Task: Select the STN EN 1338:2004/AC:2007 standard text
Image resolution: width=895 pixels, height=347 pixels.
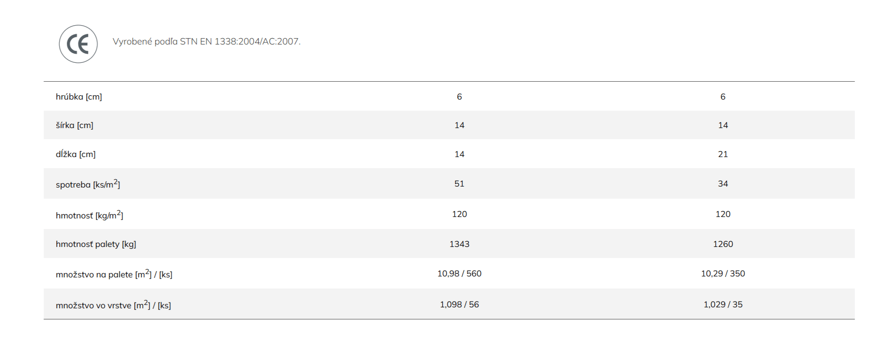Action: tap(240, 42)
